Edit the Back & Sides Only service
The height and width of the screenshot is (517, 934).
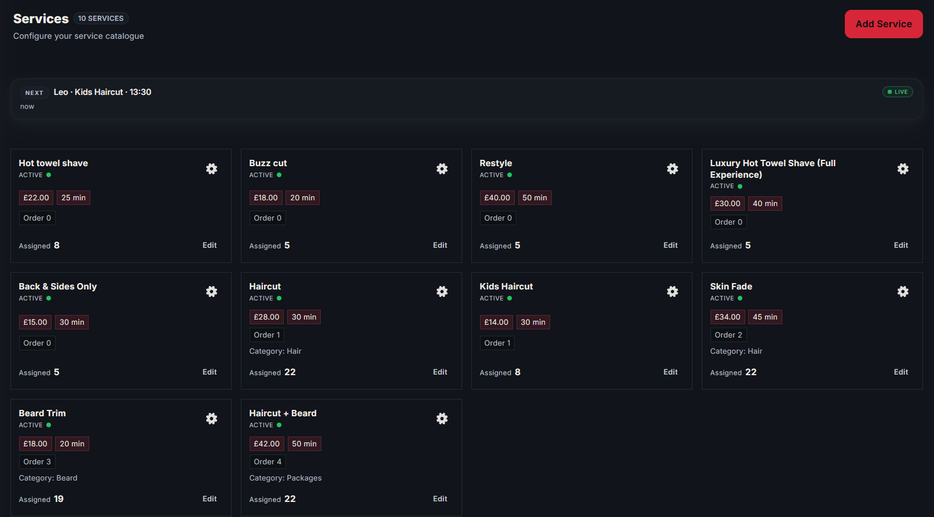coord(210,372)
